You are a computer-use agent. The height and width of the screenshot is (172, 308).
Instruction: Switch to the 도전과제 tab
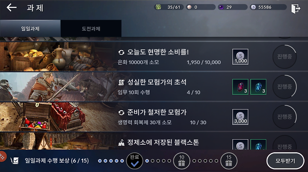[x=91, y=29]
